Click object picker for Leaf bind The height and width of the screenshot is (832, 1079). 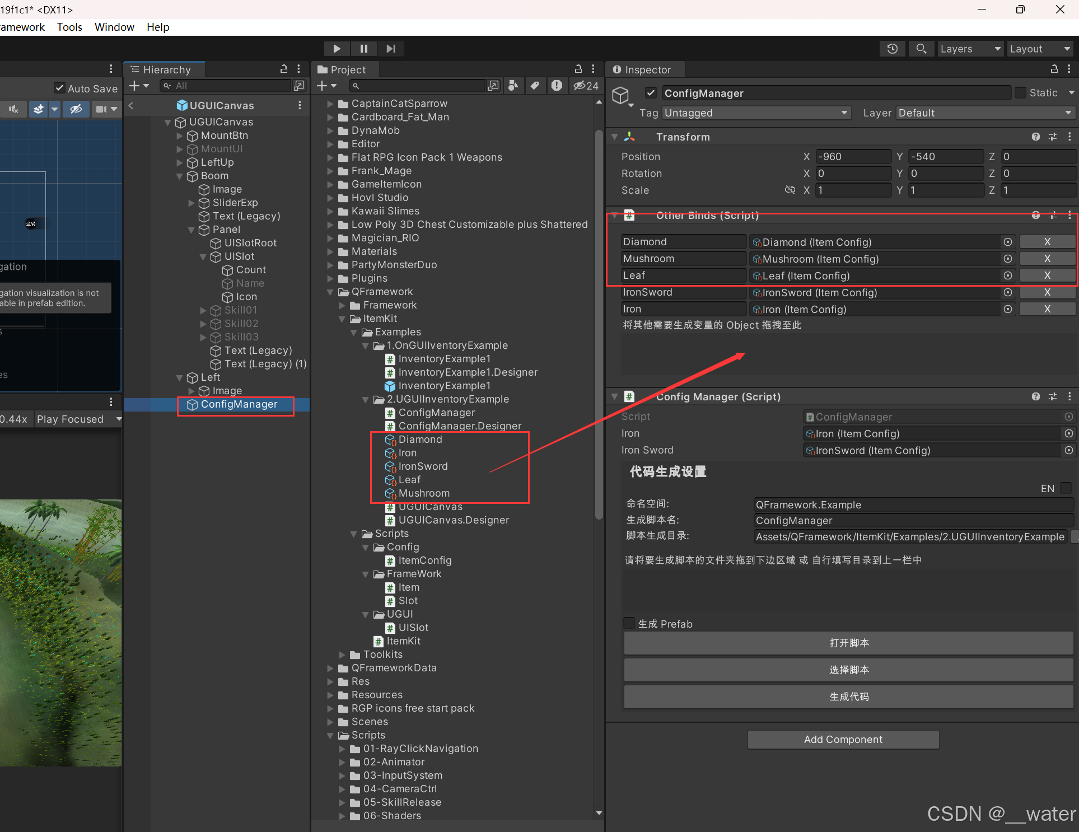pyautogui.click(x=1008, y=275)
